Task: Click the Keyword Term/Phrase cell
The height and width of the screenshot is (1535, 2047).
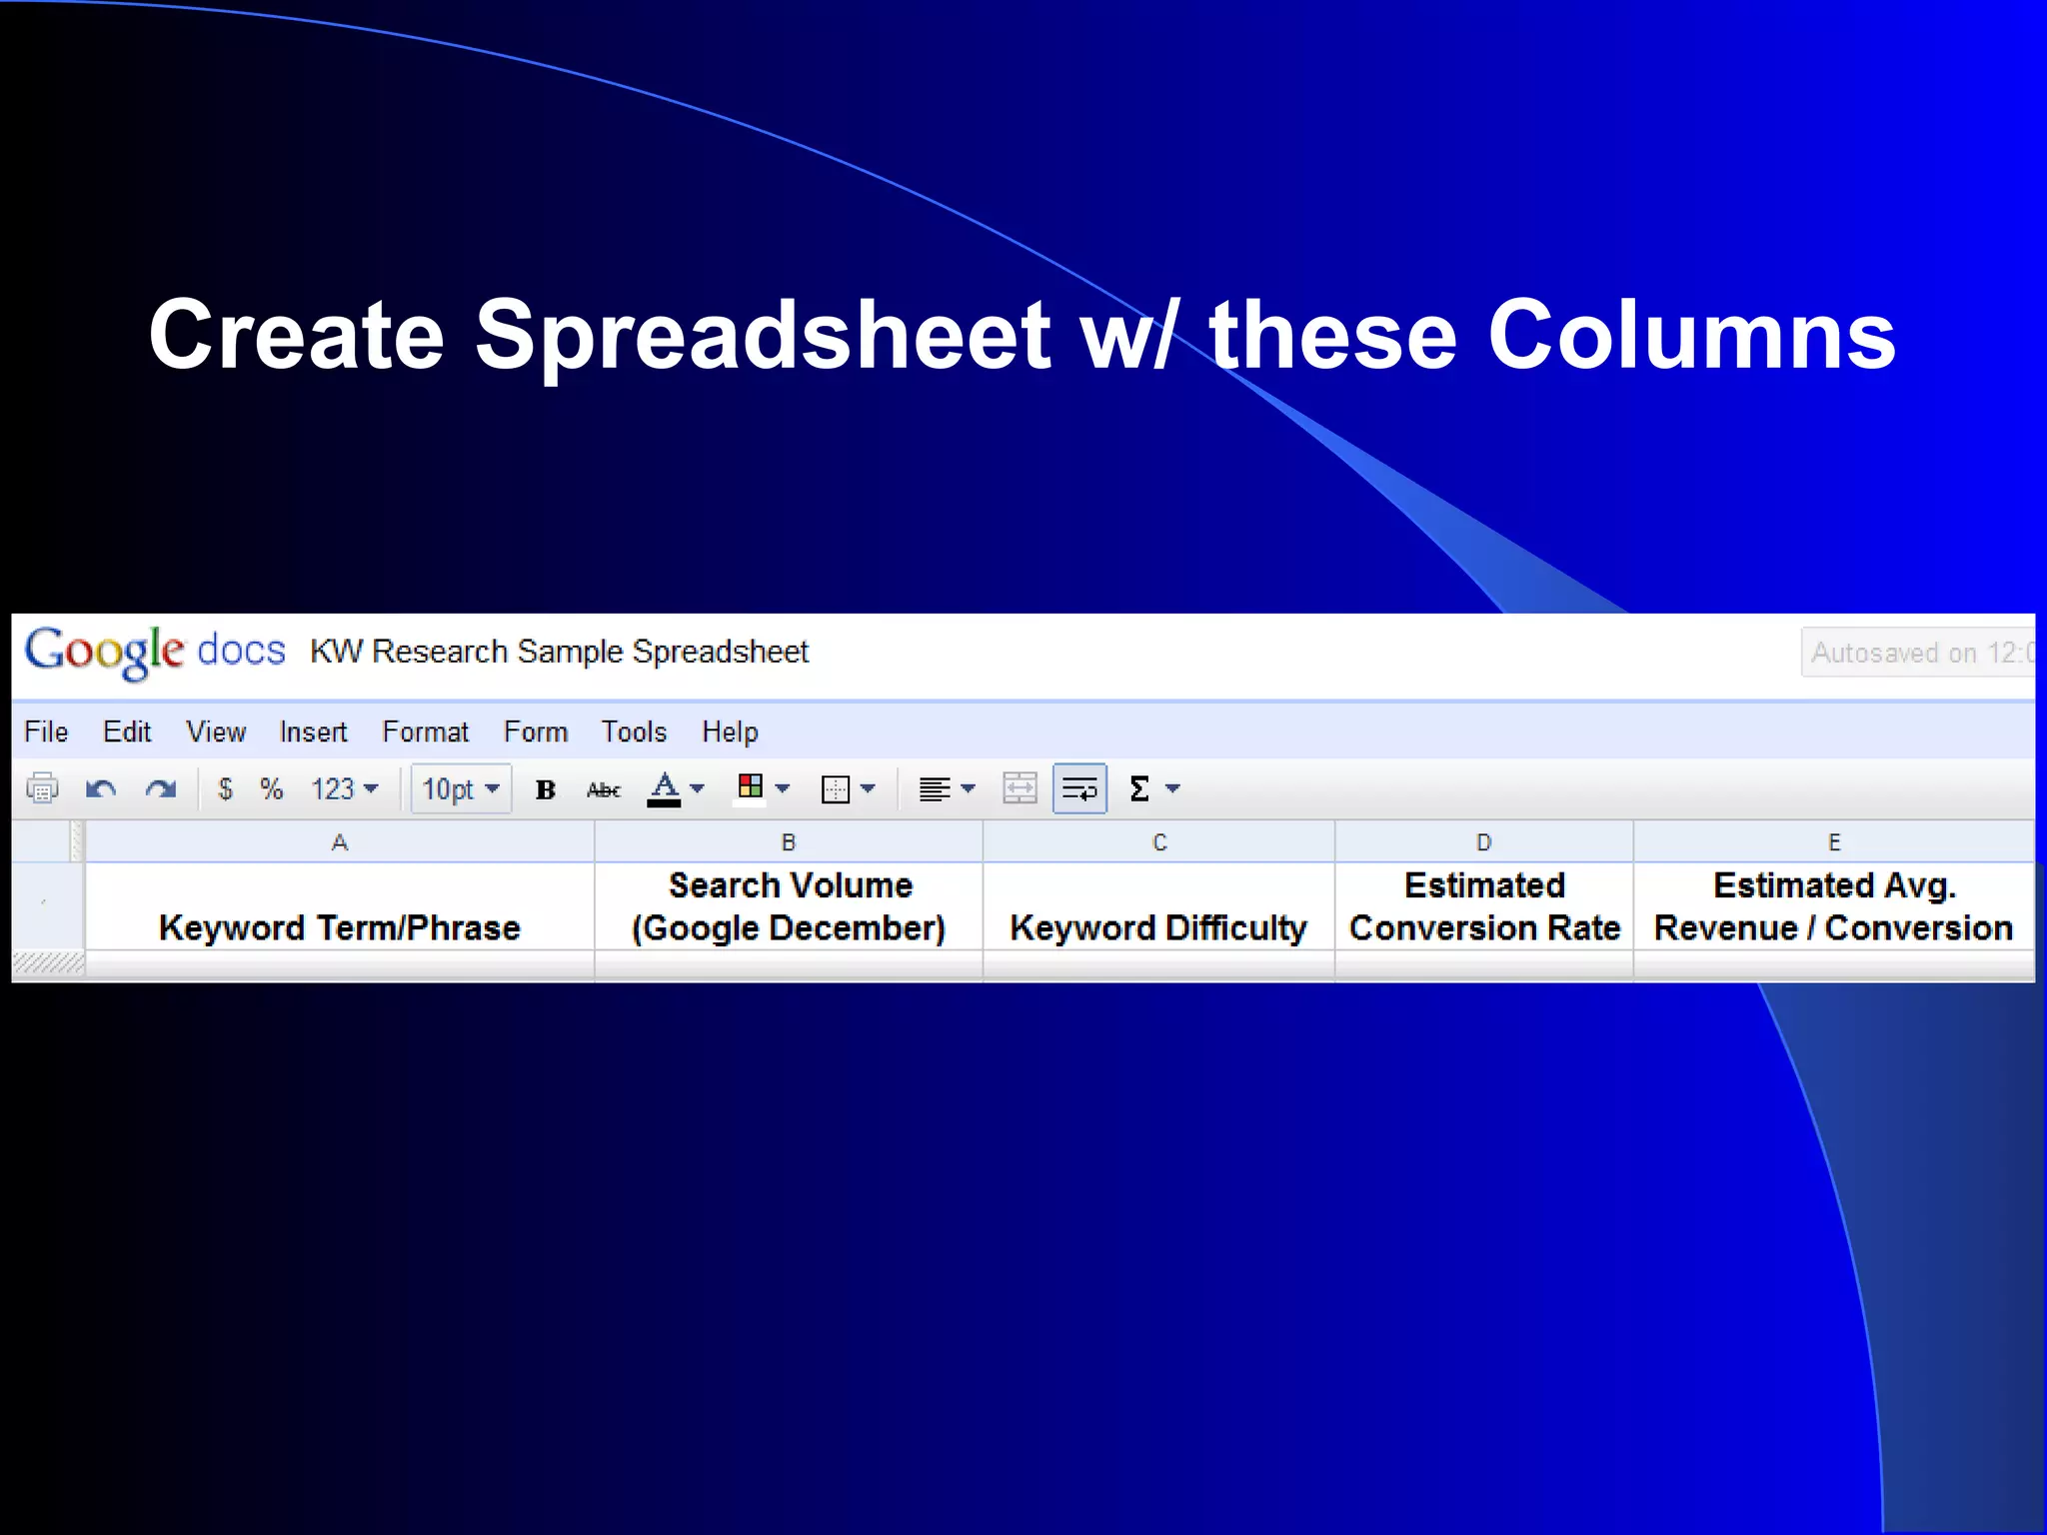Action: pyautogui.click(x=340, y=906)
